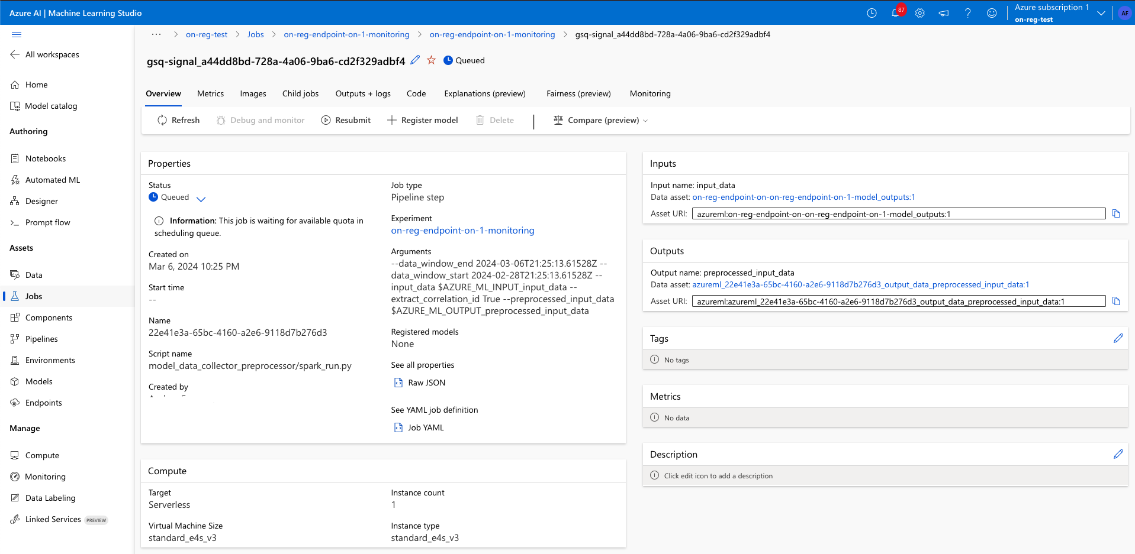Switch to Explanations (preview) tab
The height and width of the screenshot is (554, 1135).
tap(485, 93)
